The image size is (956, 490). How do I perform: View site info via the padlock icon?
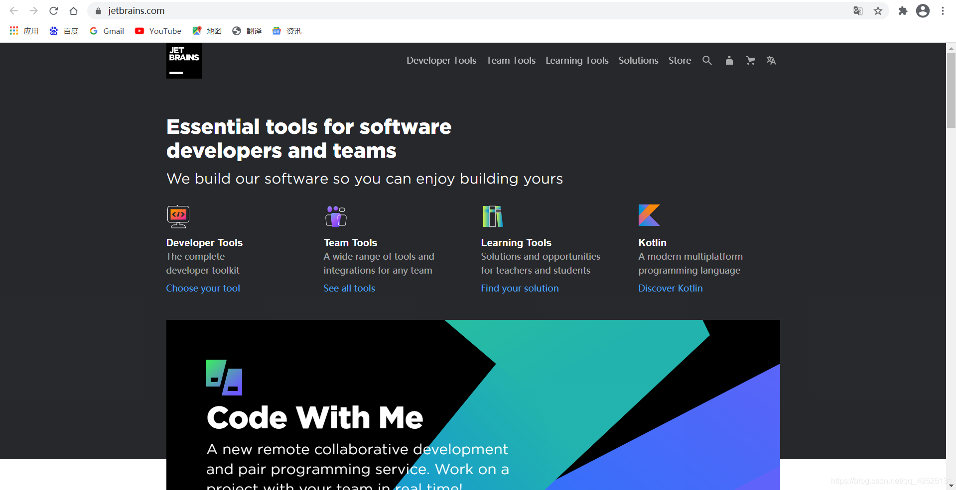coord(98,11)
